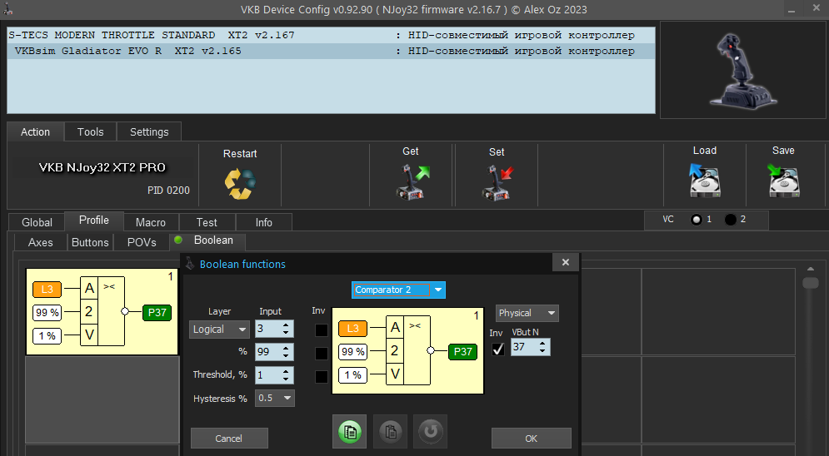Close the Boolean functions dialog
The height and width of the screenshot is (456, 829).
pyautogui.click(x=565, y=262)
